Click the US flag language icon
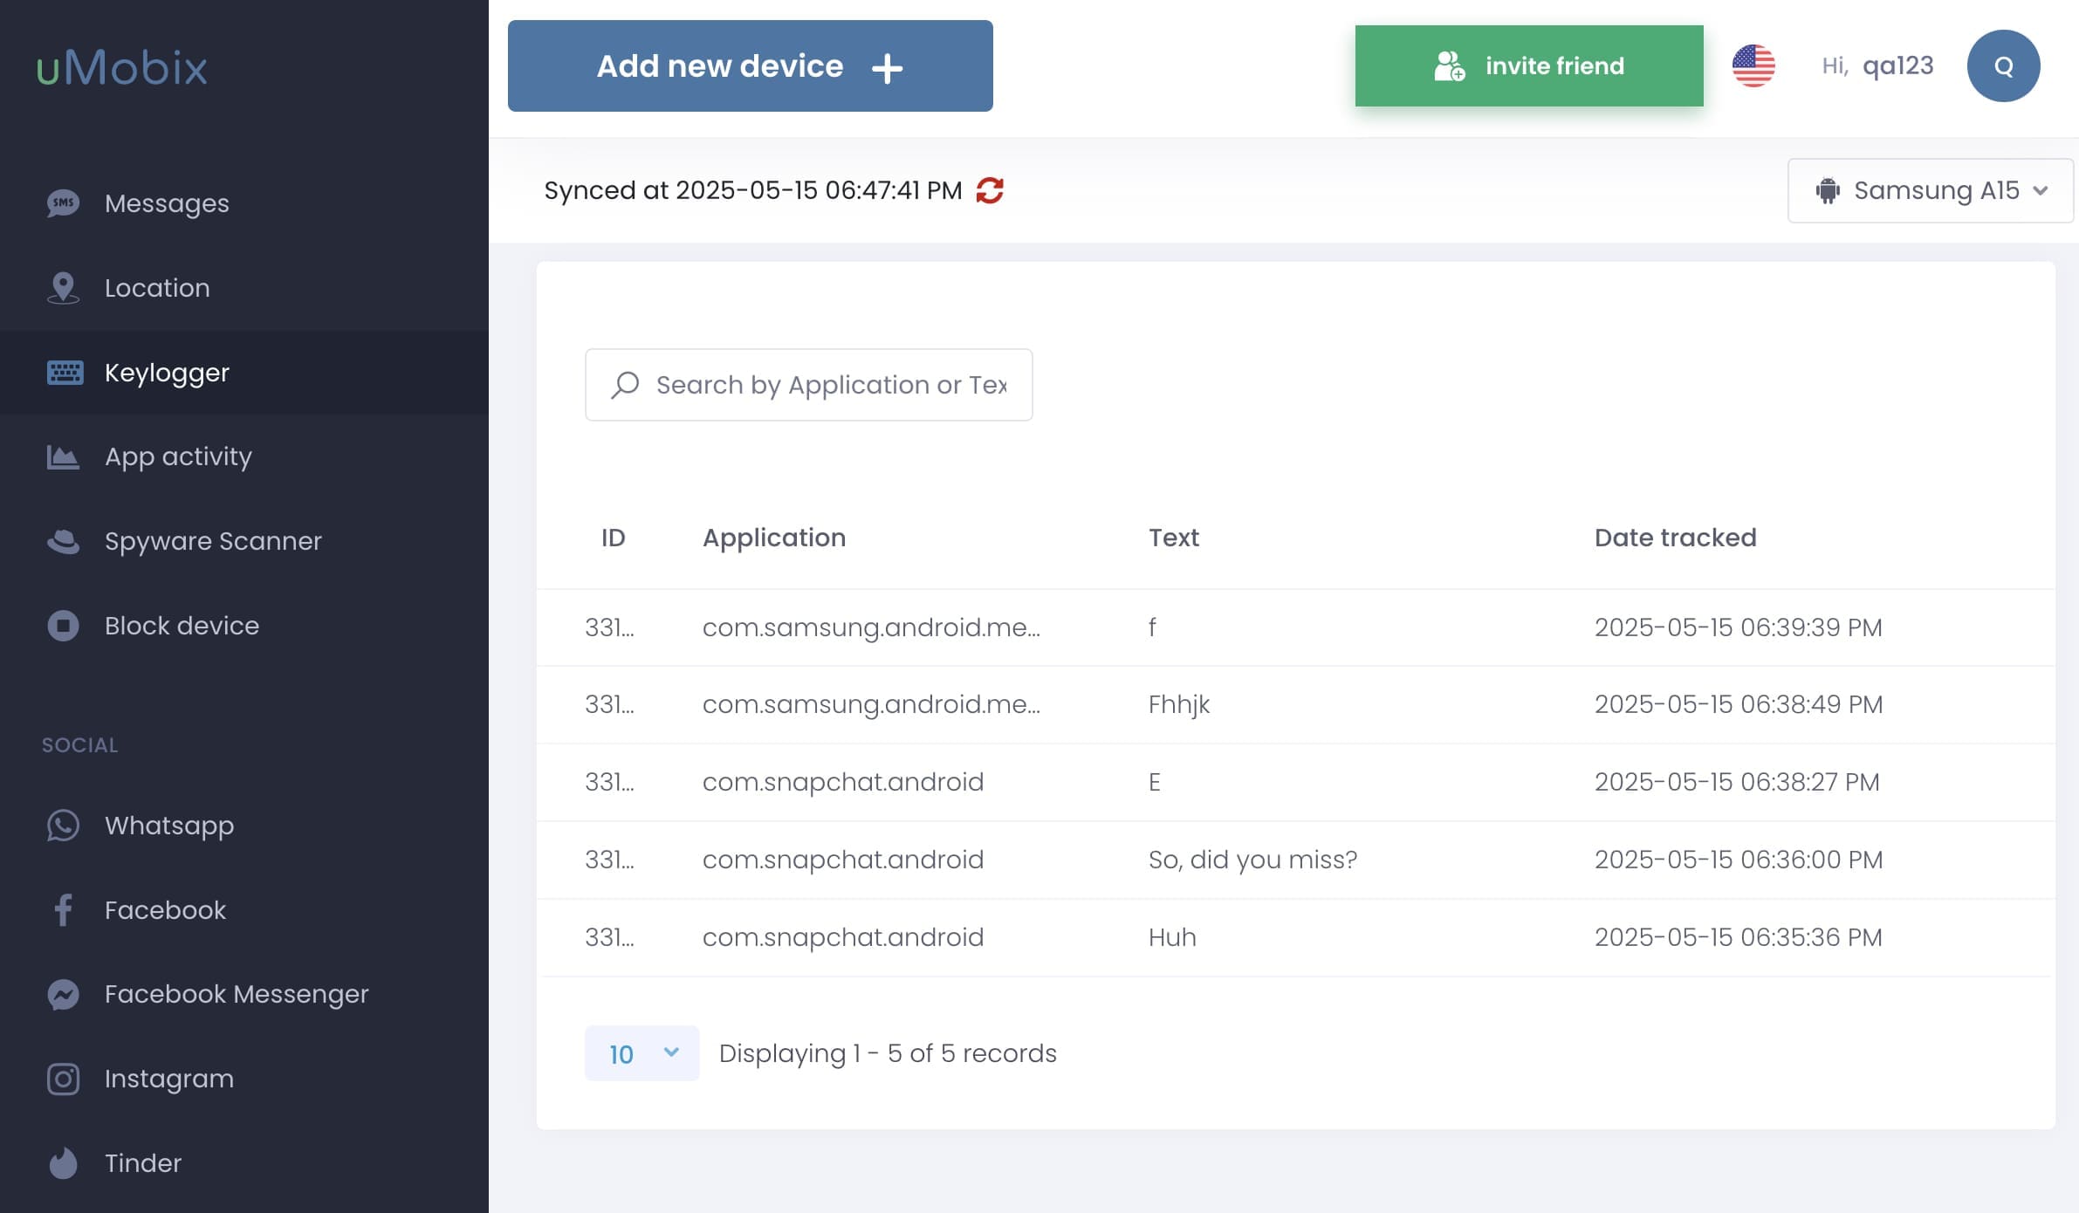Viewport: 2079px width, 1213px height. (x=1753, y=66)
